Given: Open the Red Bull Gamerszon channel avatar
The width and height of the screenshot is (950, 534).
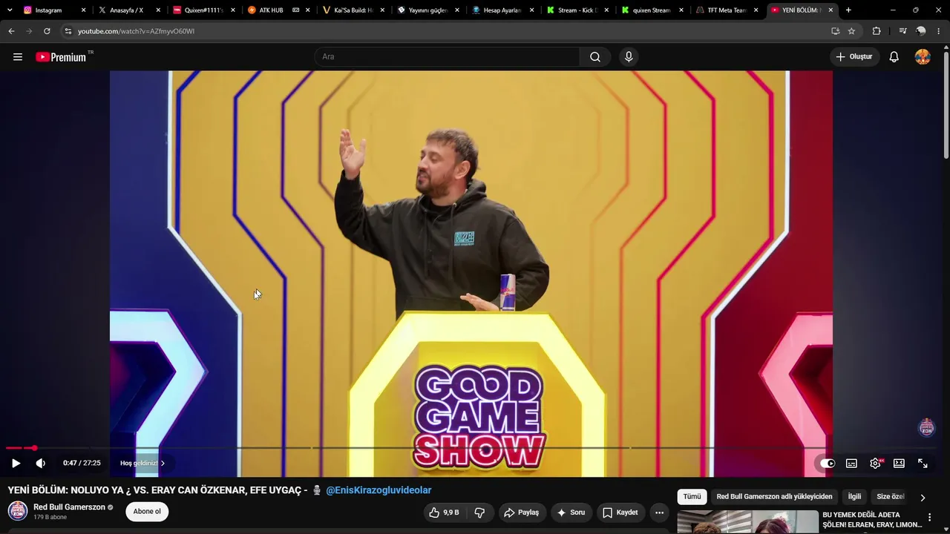Looking at the screenshot, I should [x=18, y=511].
